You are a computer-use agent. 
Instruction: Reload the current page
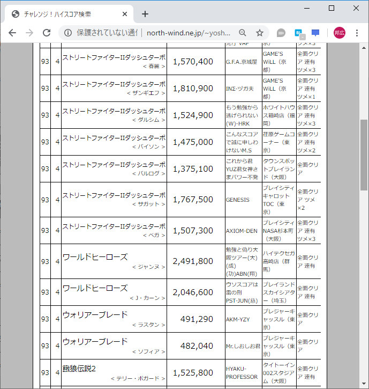[x=47, y=33]
